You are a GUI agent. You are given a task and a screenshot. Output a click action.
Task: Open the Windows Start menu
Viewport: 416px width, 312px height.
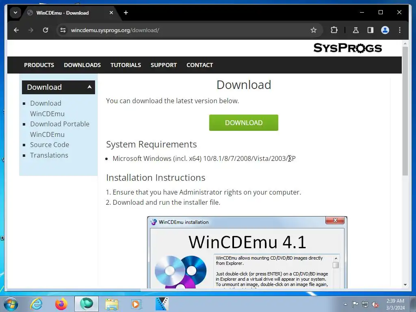pos(11,304)
